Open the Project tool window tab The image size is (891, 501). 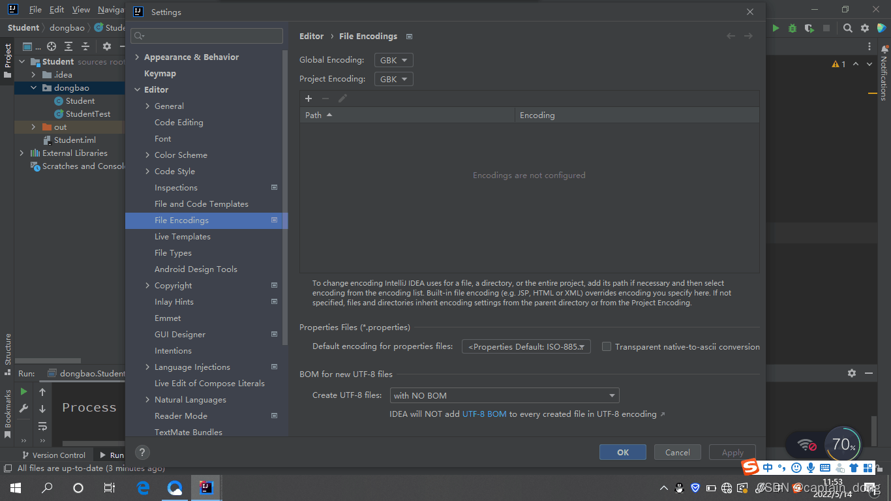pyautogui.click(x=7, y=61)
